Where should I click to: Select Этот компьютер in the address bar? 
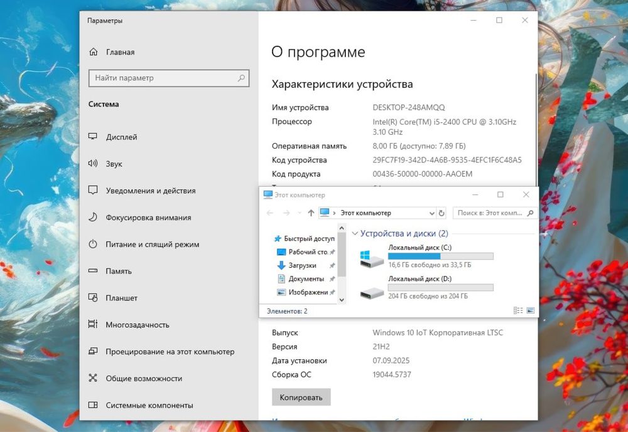click(365, 213)
